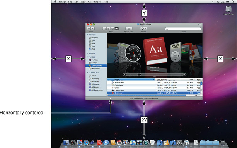
Task: Collapse the DEVICES section triangle
Action: point(87,35)
